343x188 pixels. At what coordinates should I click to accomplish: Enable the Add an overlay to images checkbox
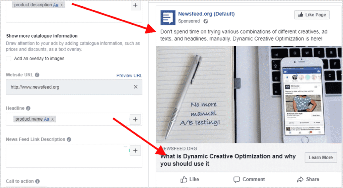[8, 59]
